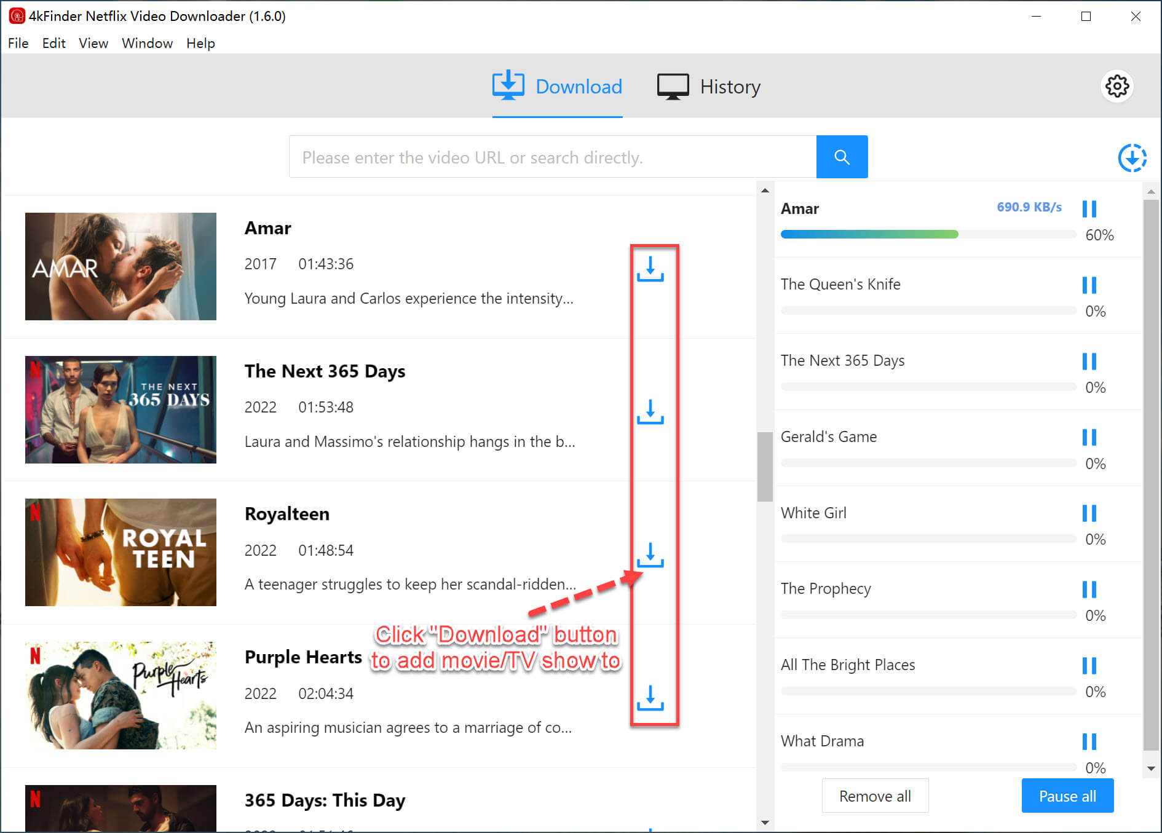Open the Window menu

[147, 43]
